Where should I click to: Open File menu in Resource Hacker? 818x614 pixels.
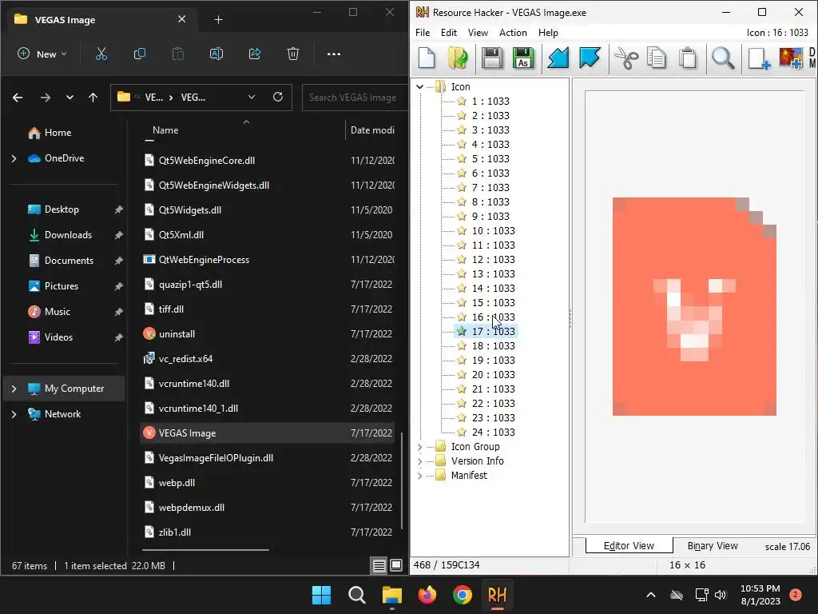tap(423, 32)
